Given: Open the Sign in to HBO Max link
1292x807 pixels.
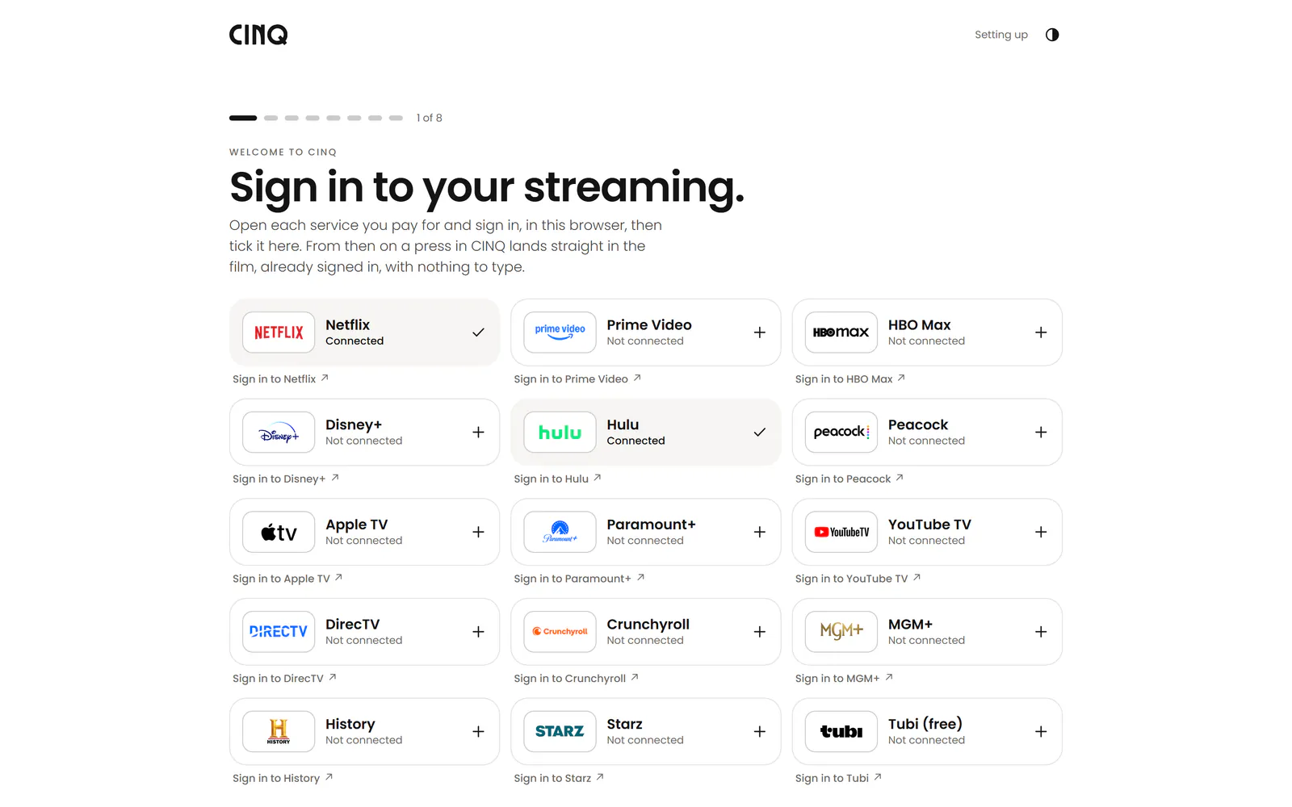Looking at the screenshot, I should pos(850,378).
